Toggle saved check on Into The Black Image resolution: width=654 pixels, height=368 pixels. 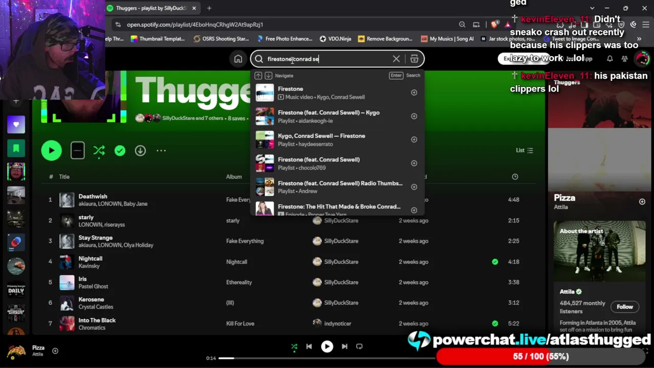(x=495, y=324)
